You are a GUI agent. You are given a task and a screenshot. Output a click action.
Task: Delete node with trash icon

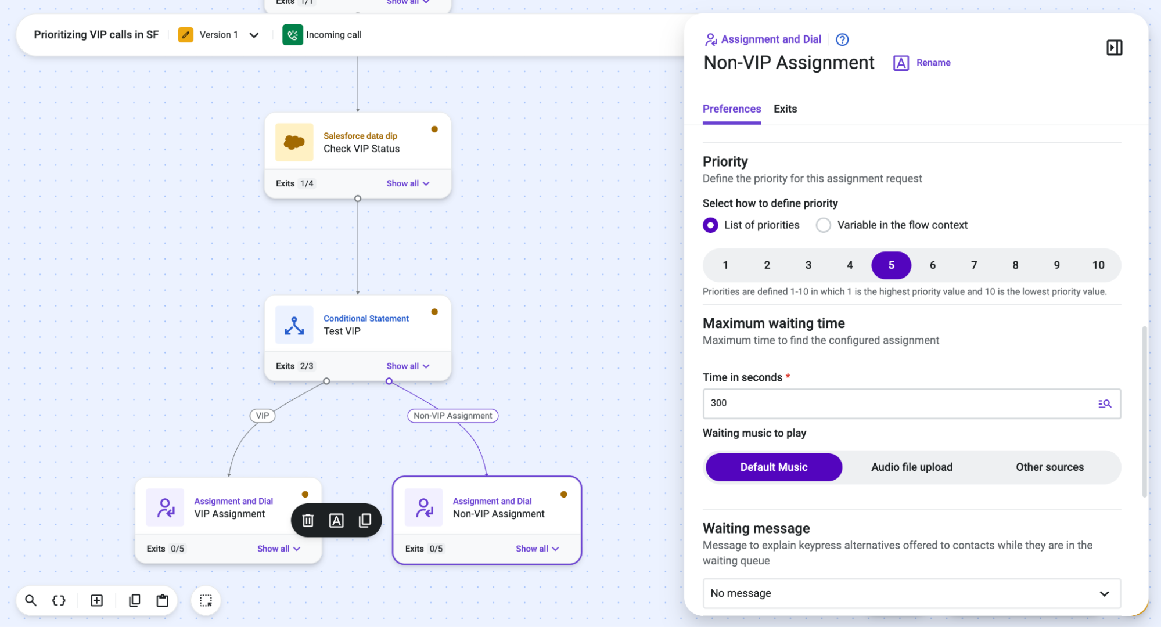pos(308,520)
